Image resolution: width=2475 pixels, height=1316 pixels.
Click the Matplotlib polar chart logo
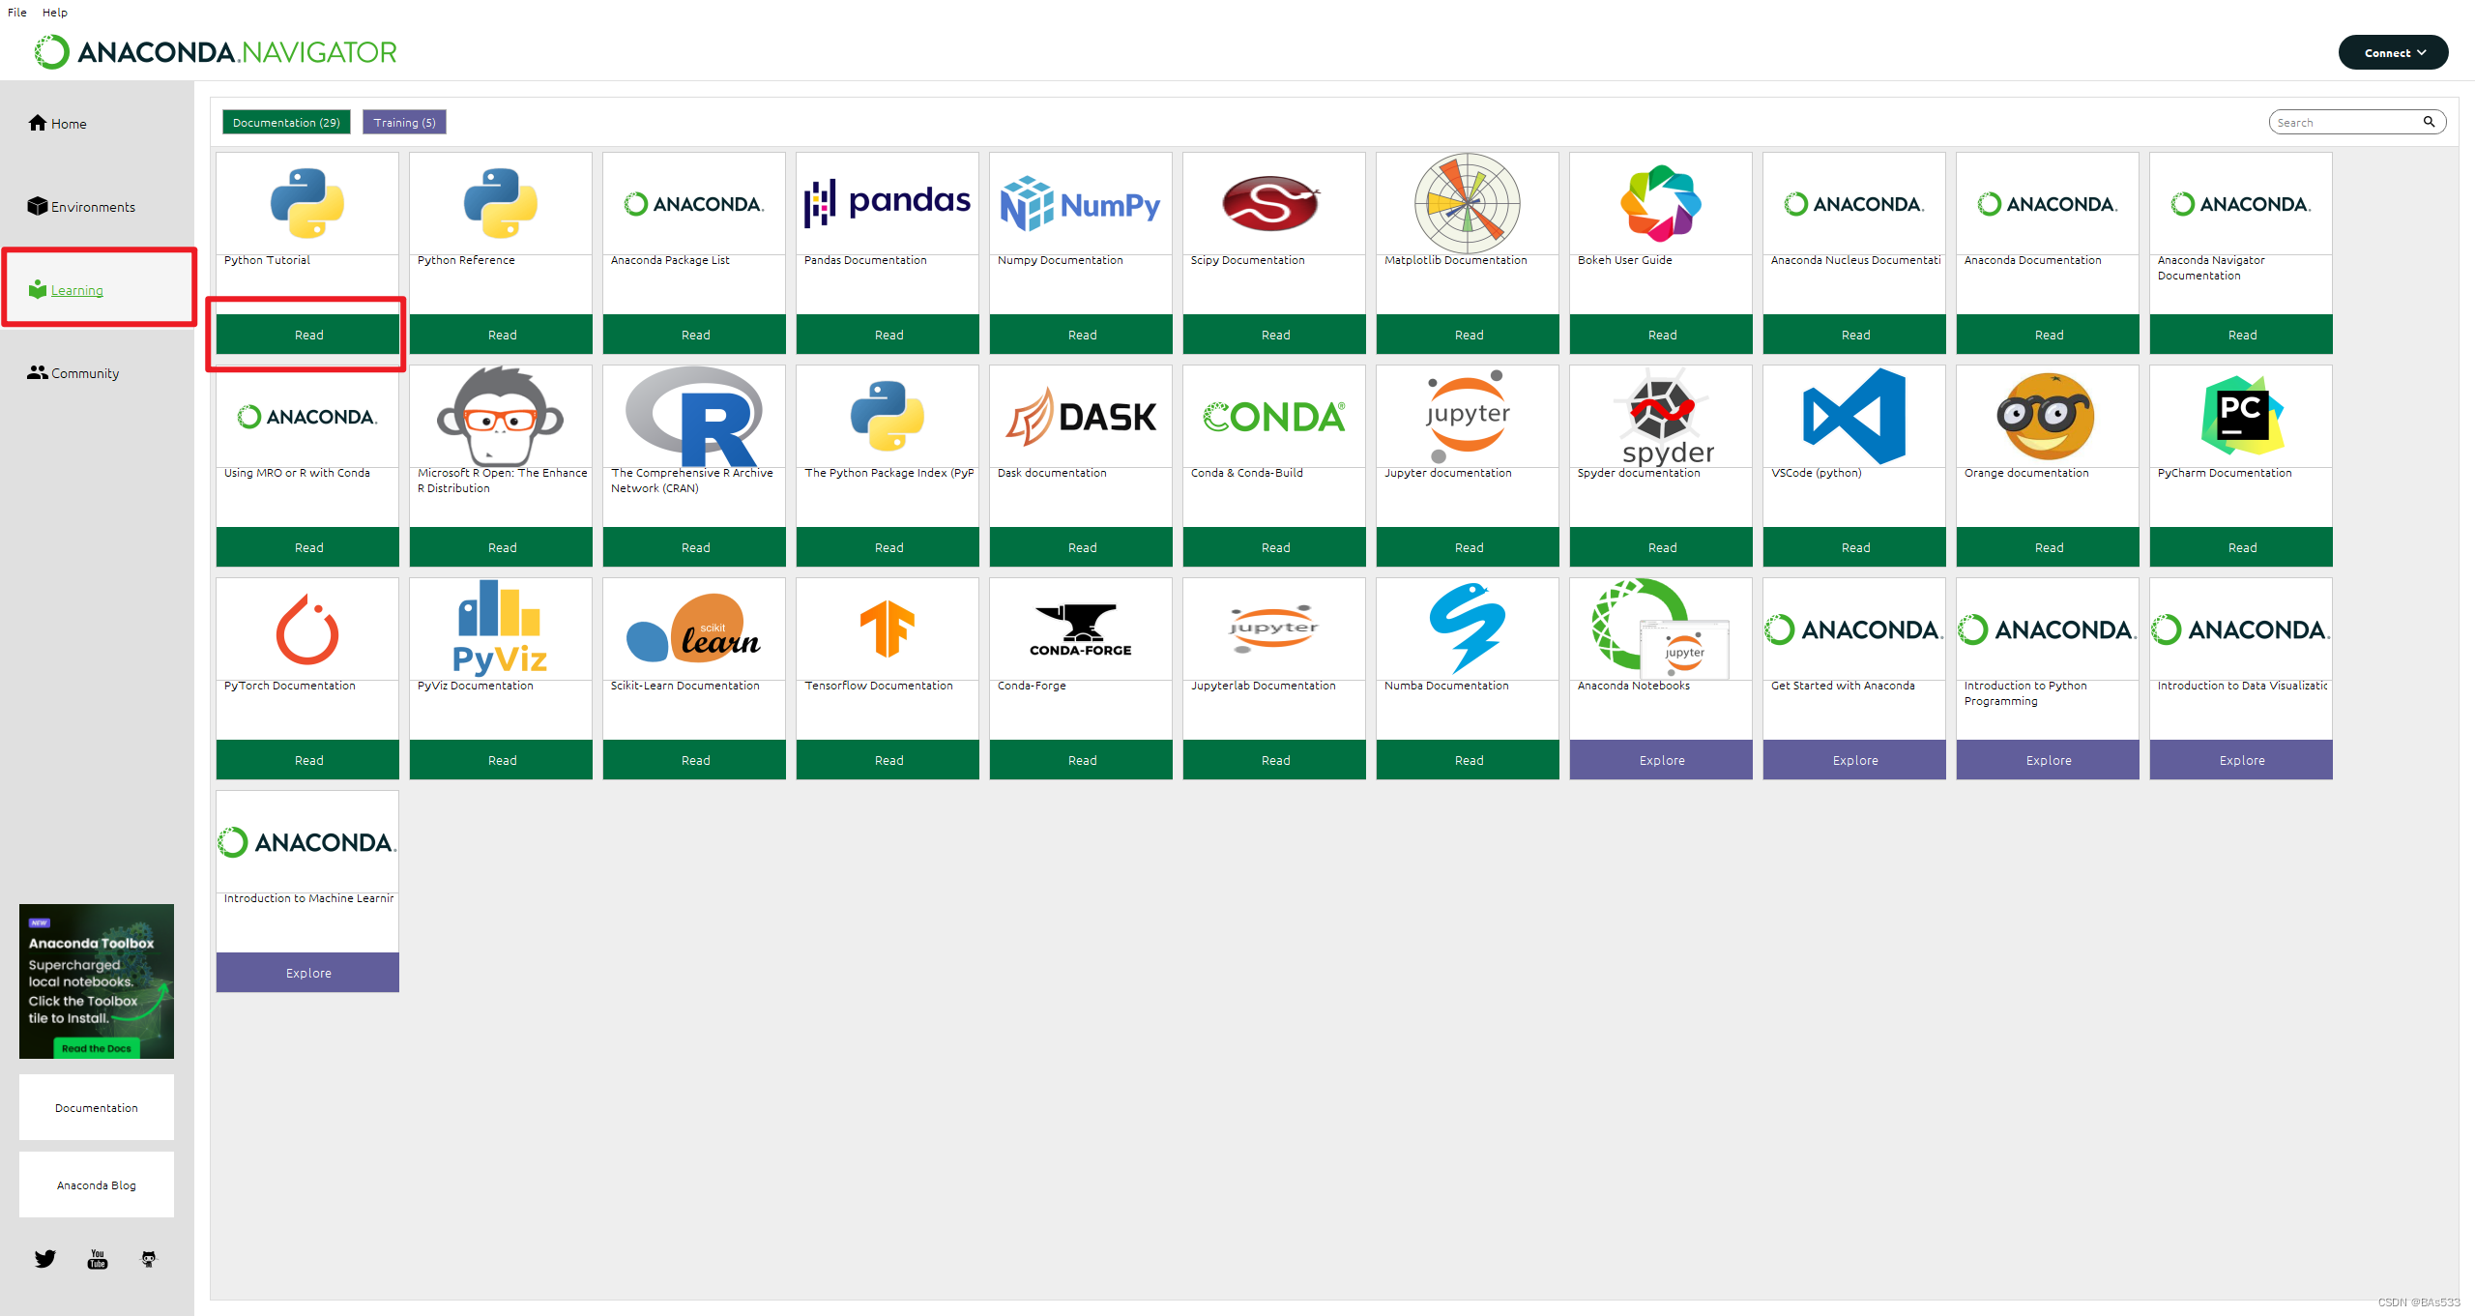[x=1468, y=203]
